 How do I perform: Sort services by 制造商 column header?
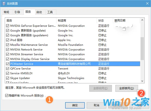point(77,20)
